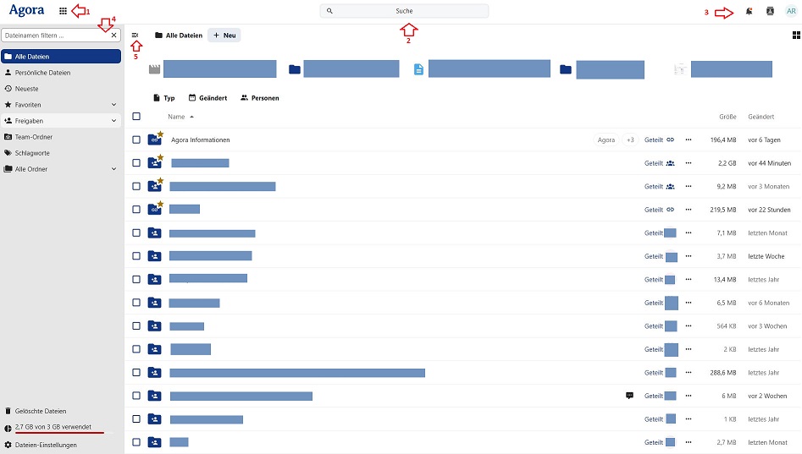
Task: Toggle the navigation sidebar icon
Action: 136,36
